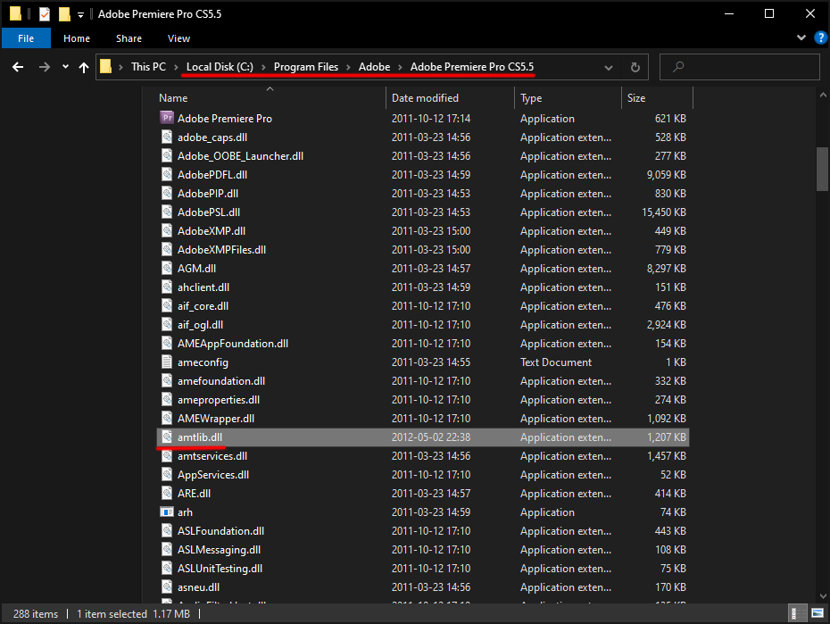Viewport: 830px width, 624px height.
Task: Select the ASLUnitTesting.dll file name
Action: click(x=220, y=569)
